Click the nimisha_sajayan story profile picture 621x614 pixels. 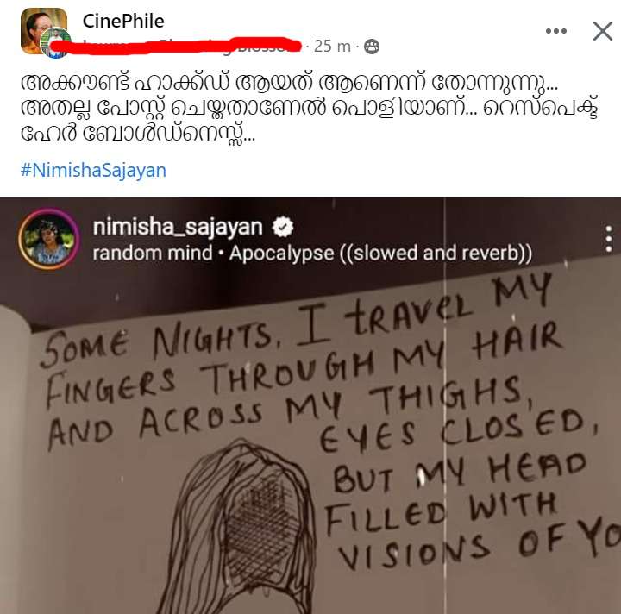tap(49, 239)
